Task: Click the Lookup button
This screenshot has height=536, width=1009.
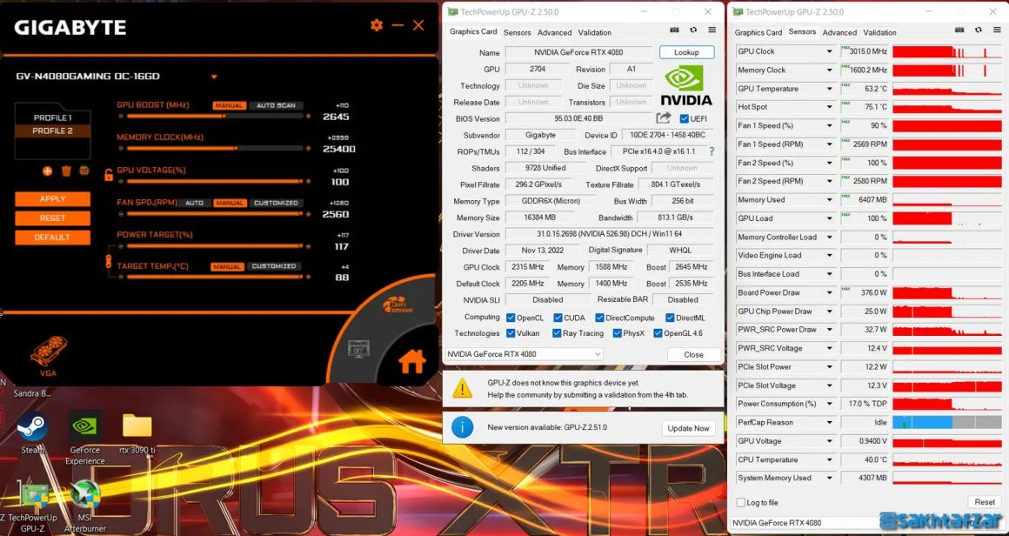Action: click(686, 52)
